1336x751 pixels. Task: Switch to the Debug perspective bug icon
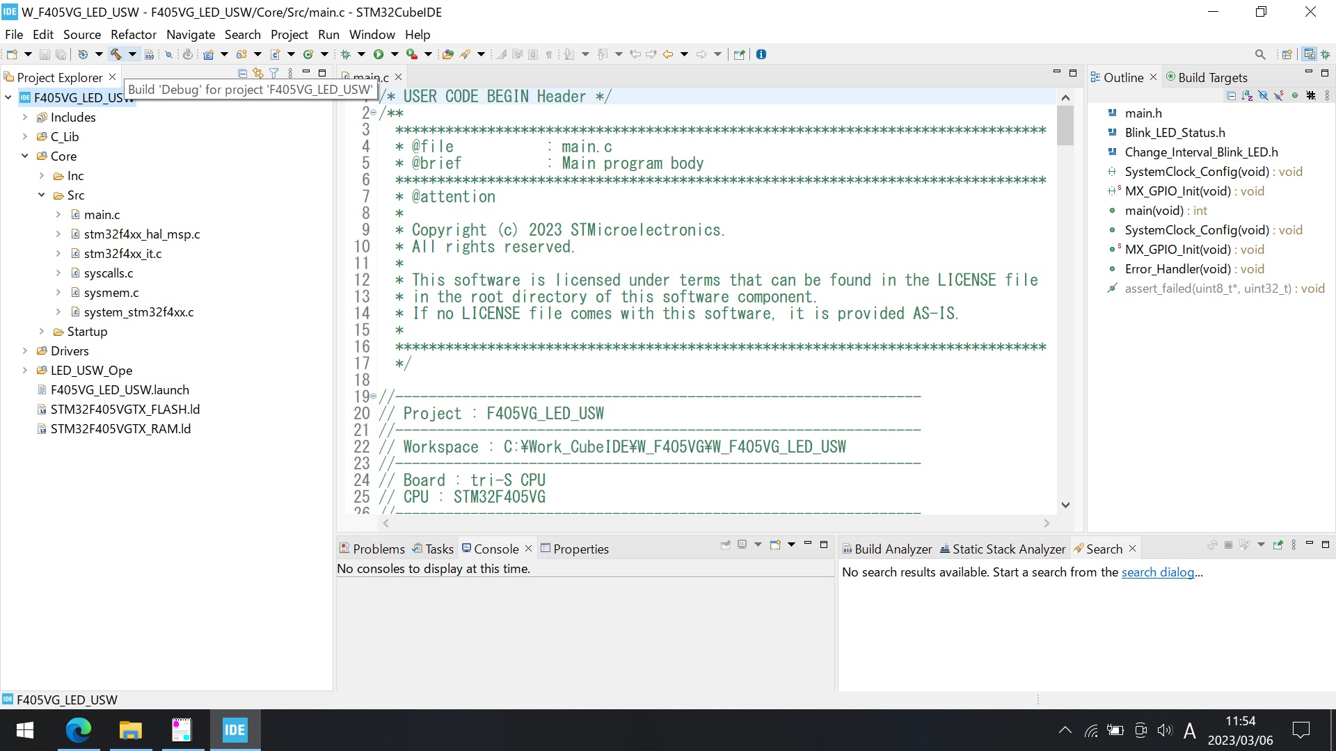(1326, 54)
